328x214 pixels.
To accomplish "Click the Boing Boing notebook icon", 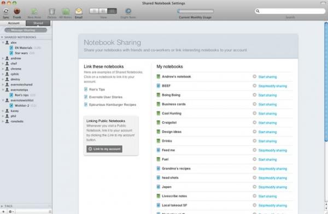I will pyautogui.click(x=159, y=95).
